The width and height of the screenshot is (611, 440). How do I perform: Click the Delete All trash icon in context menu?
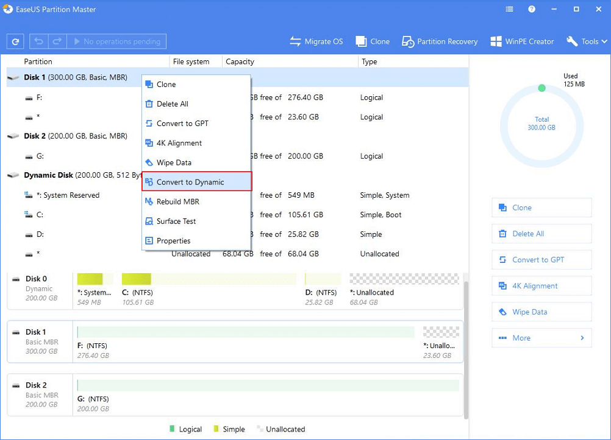point(149,104)
